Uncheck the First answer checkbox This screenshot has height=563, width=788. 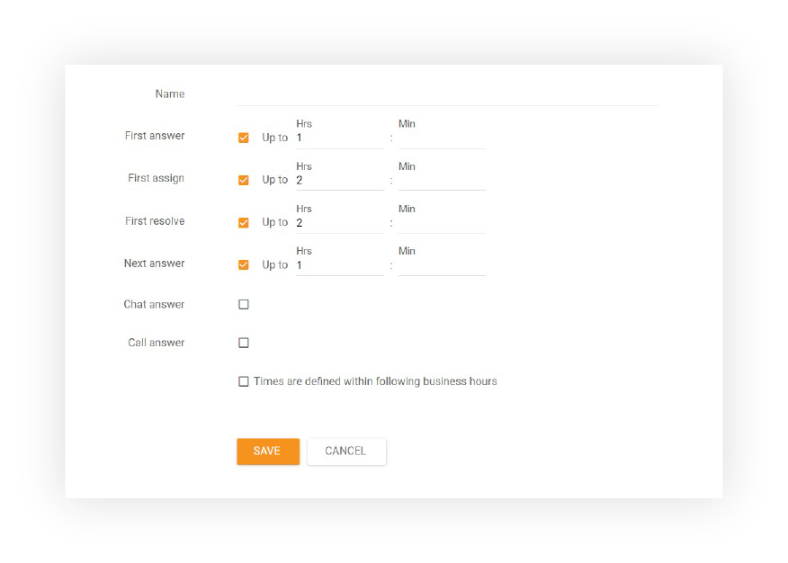[243, 137]
